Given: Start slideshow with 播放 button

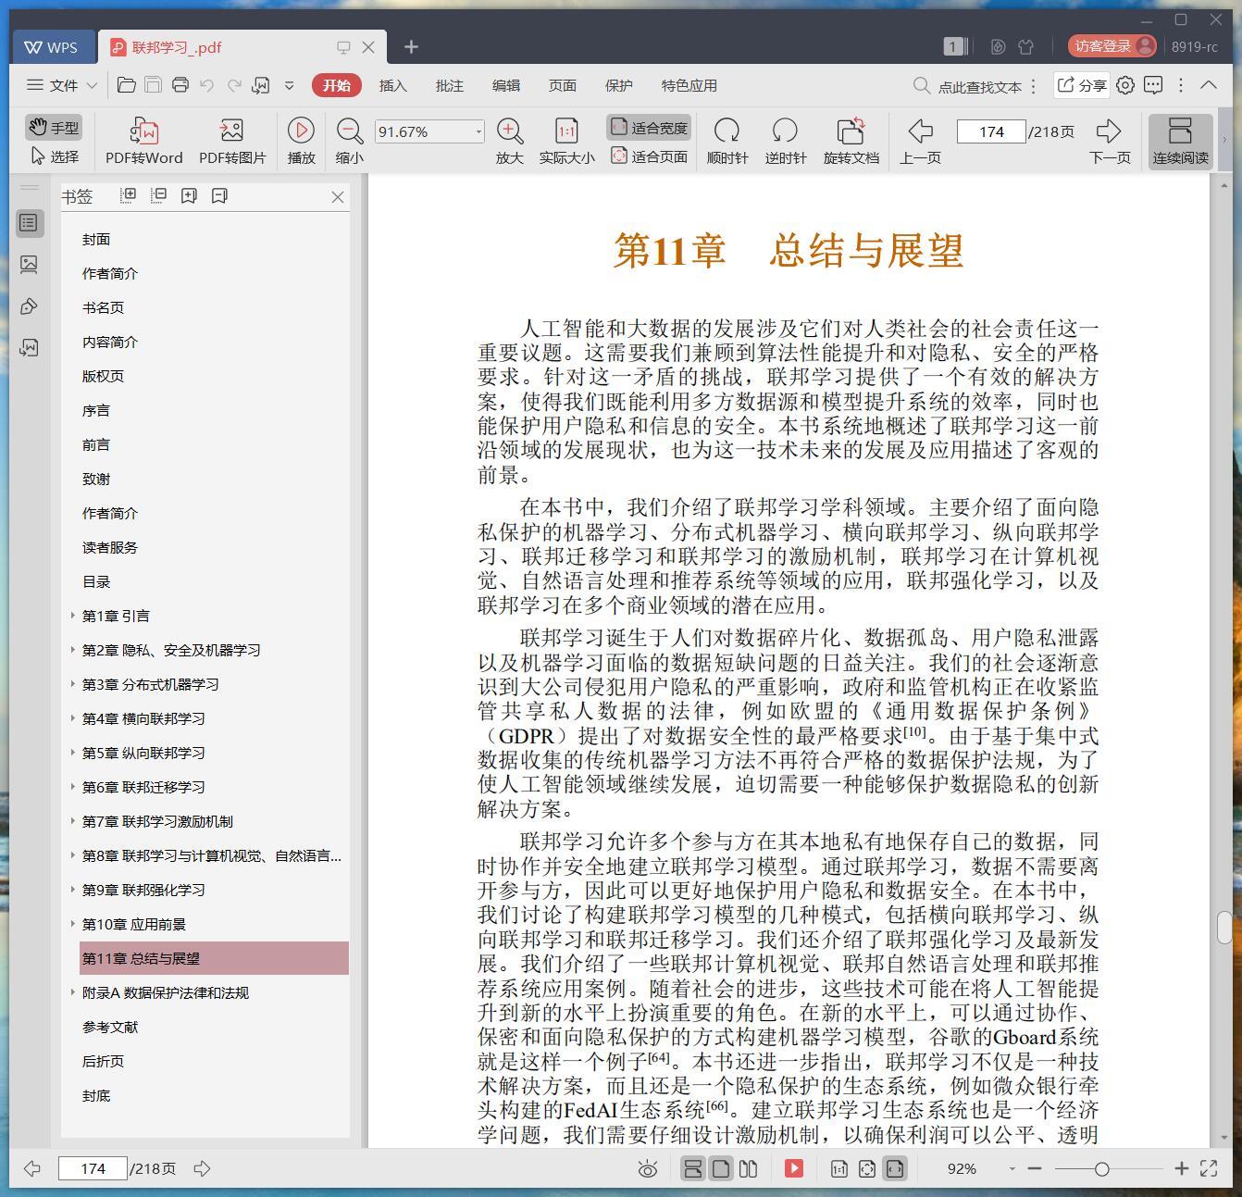Looking at the screenshot, I should (301, 142).
